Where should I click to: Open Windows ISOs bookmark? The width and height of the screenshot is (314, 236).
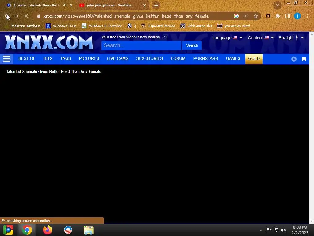[x=61, y=26]
